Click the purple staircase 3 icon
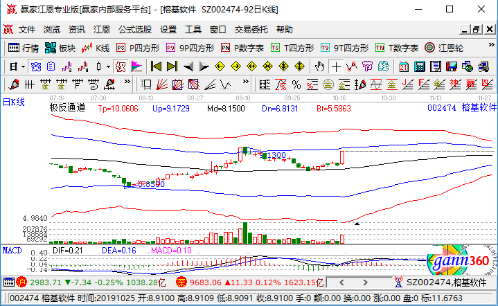Image resolution: width=498 pixels, height=306 pixels. click(x=67, y=67)
